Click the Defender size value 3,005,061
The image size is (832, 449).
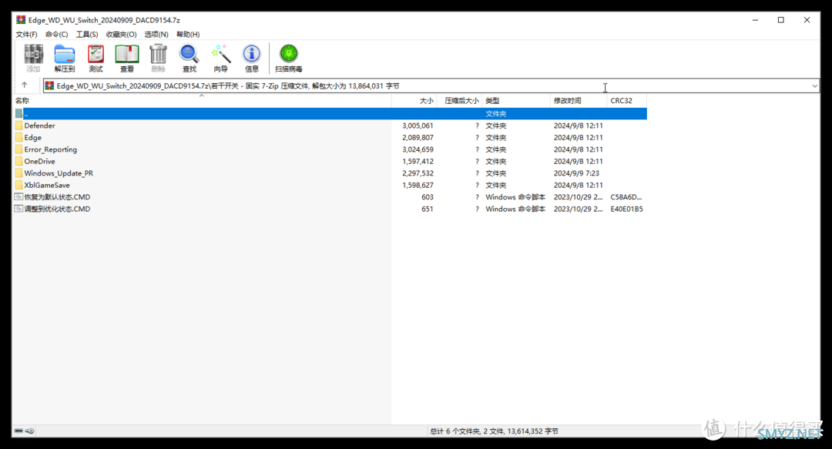coord(418,126)
